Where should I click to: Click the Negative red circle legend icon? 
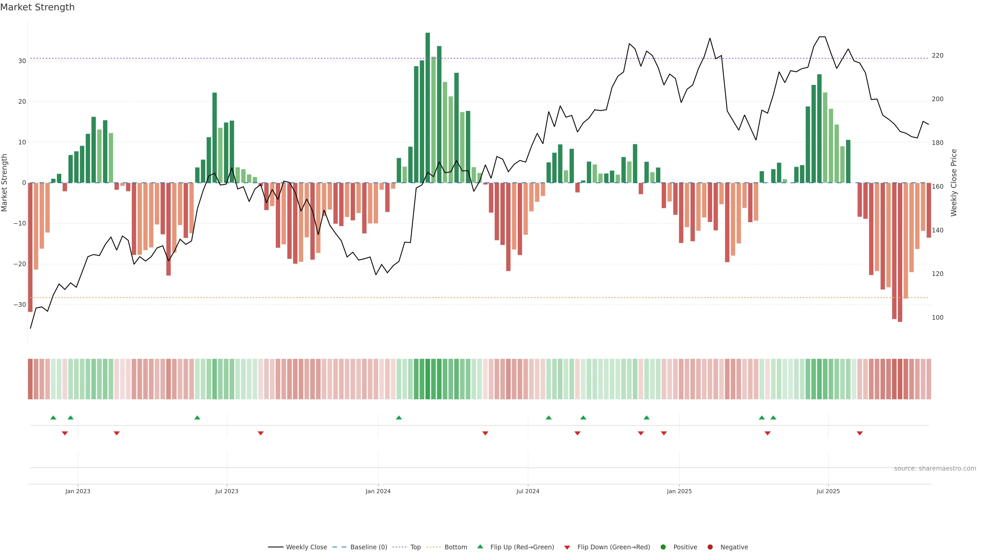(710, 547)
